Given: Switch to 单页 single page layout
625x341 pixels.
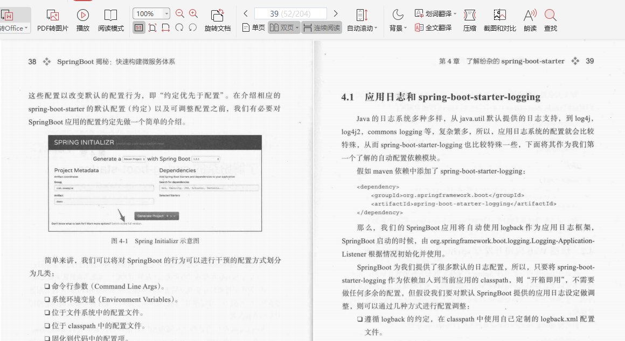Looking at the screenshot, I should coord(254,27).
